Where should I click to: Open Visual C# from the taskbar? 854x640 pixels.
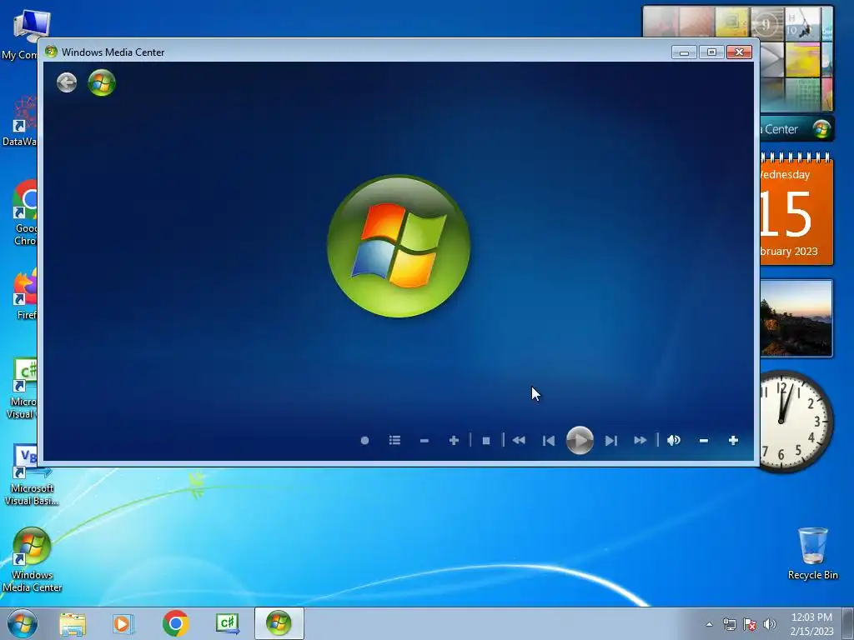click(x=227, y=623)
